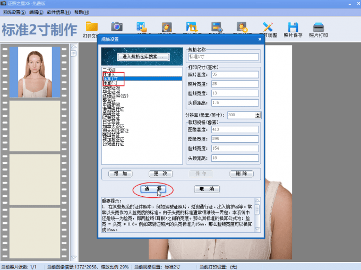The image size is (361, 270).
Task: Click pixel 头顶距离 field showing 18
Action: coord(235,158)
